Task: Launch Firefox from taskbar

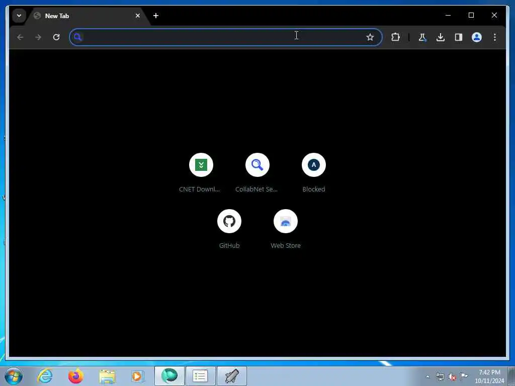Action: pos(75,376)
